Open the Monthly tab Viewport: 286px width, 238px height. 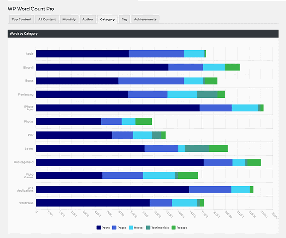point(69,20)
